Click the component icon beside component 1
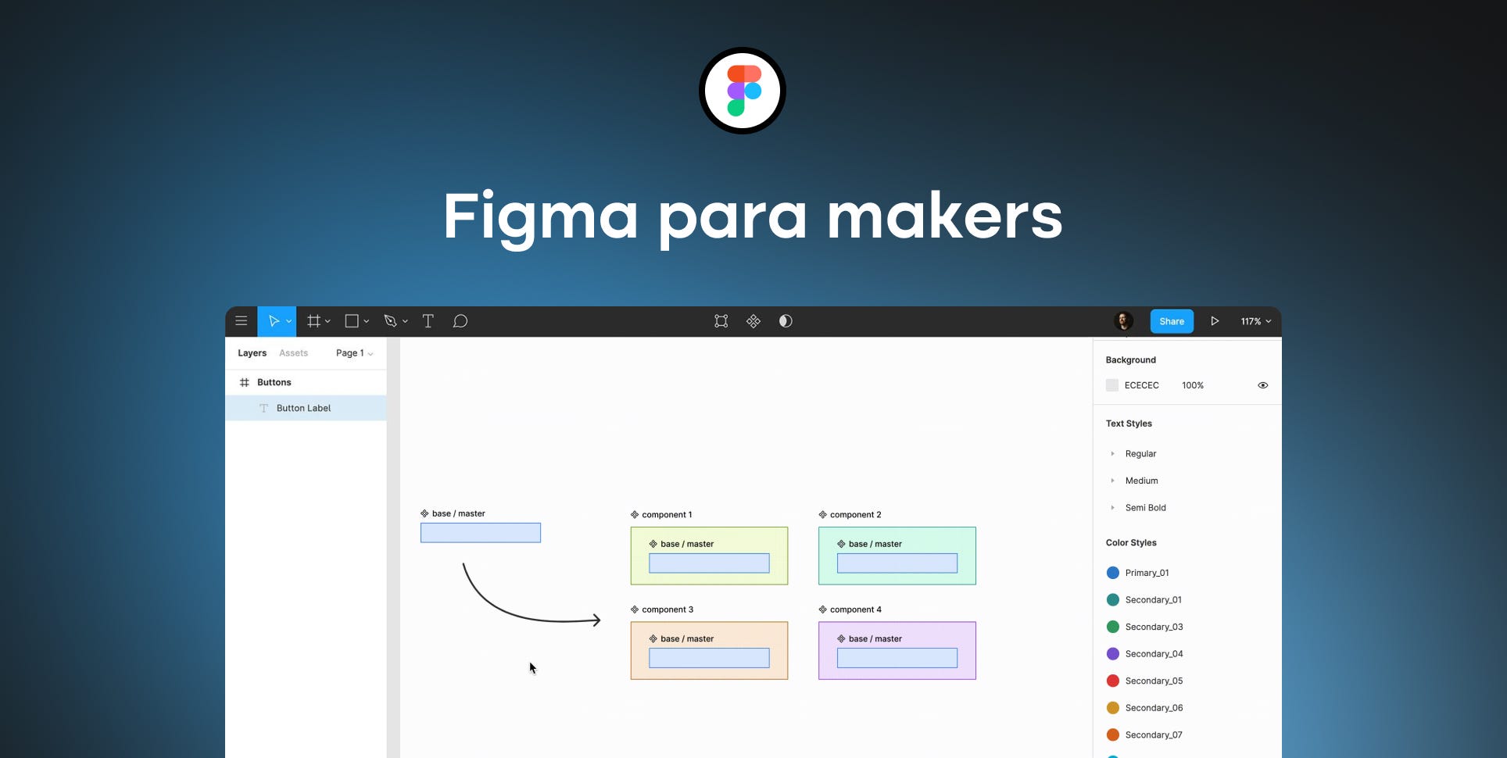The width and height of the screenshot is (1507, 758). tap(635, 514)
